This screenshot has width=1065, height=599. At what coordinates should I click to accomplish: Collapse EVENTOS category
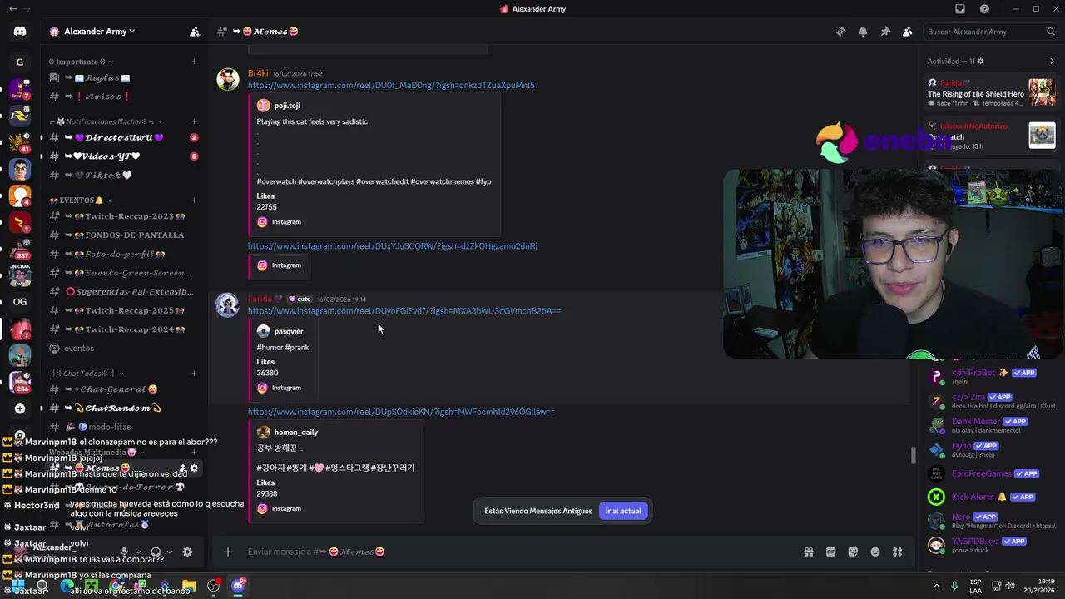click(81, 200)
